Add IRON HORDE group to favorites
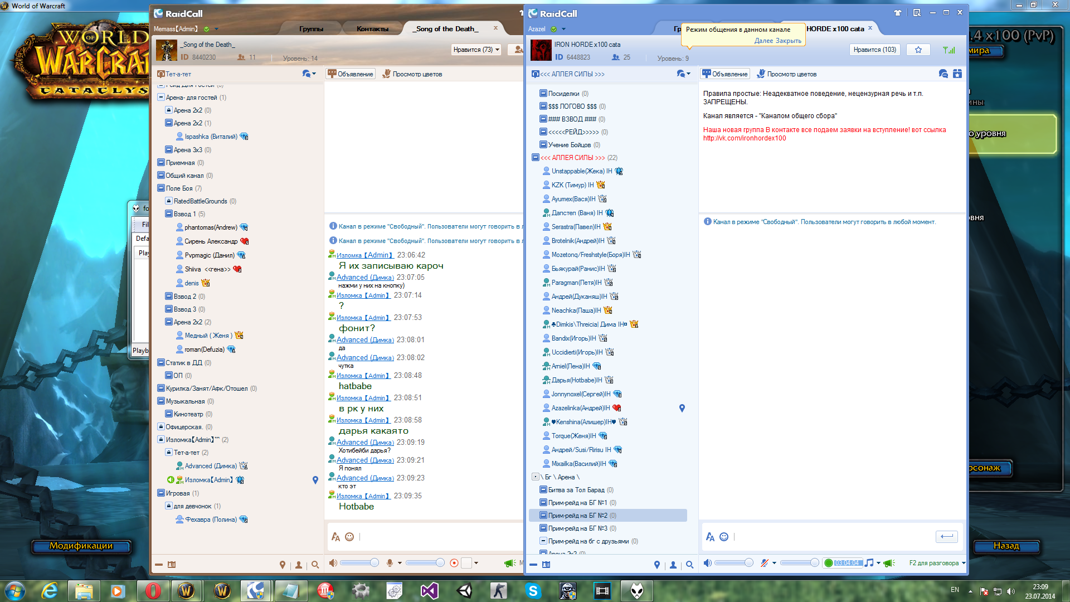The width and height of the screenshot is (1070, 602). (918, 50)
